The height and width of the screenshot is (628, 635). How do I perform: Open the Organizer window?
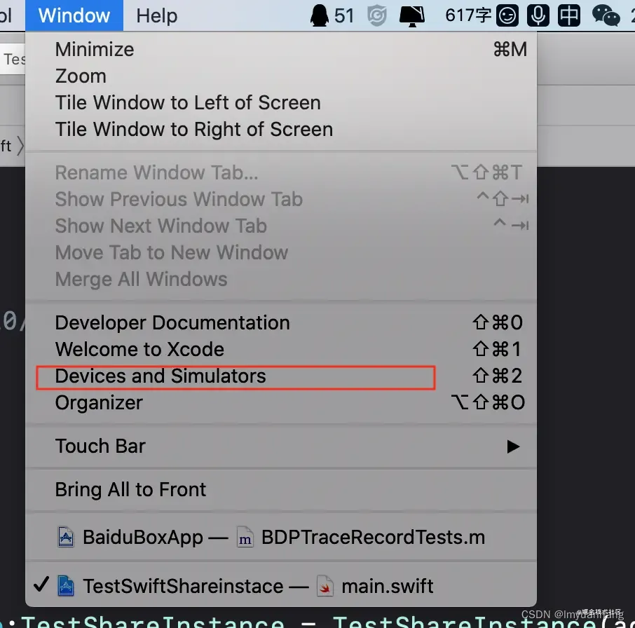pyautogui.click(x=281, y=403)
